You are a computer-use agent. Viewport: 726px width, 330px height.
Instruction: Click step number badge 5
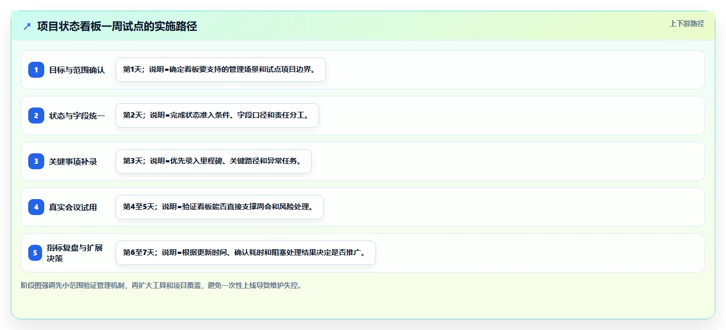click(35, 253)
